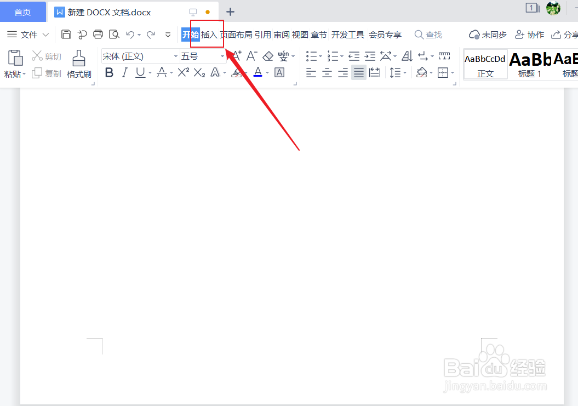578x406 pixels.
Task: Expand paragraph settings dialog launcher
Action: tap(455, 84)
